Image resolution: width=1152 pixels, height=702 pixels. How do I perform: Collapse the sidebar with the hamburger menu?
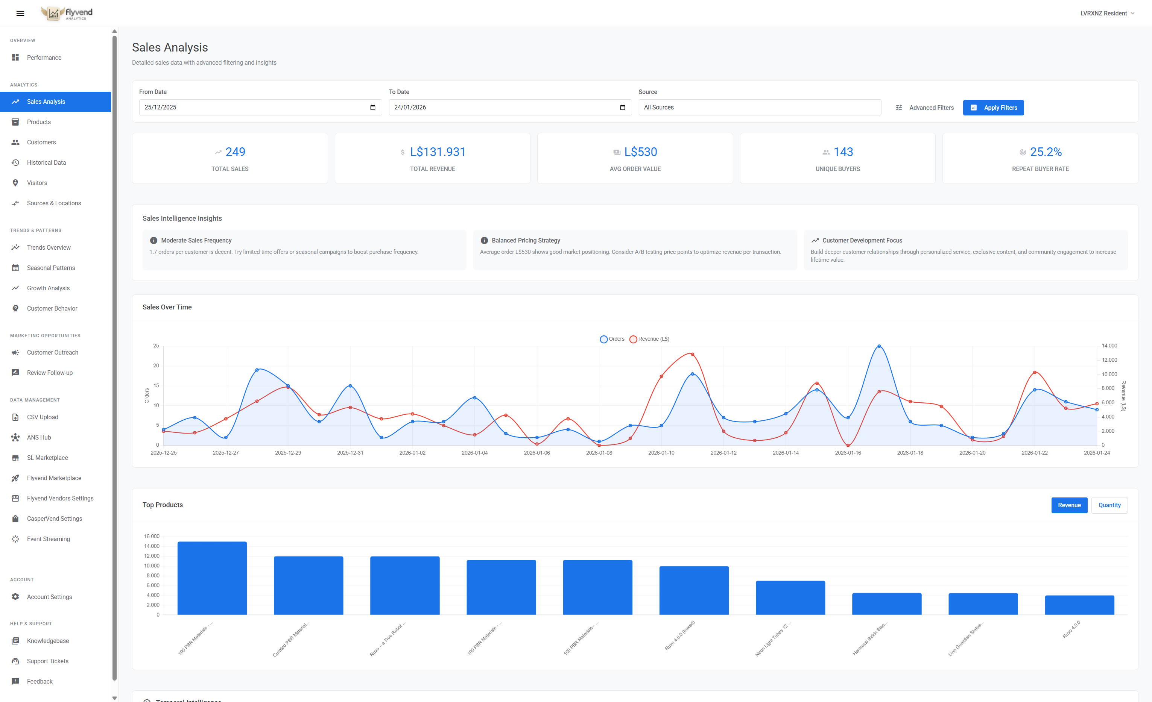(x=20, y=13)
